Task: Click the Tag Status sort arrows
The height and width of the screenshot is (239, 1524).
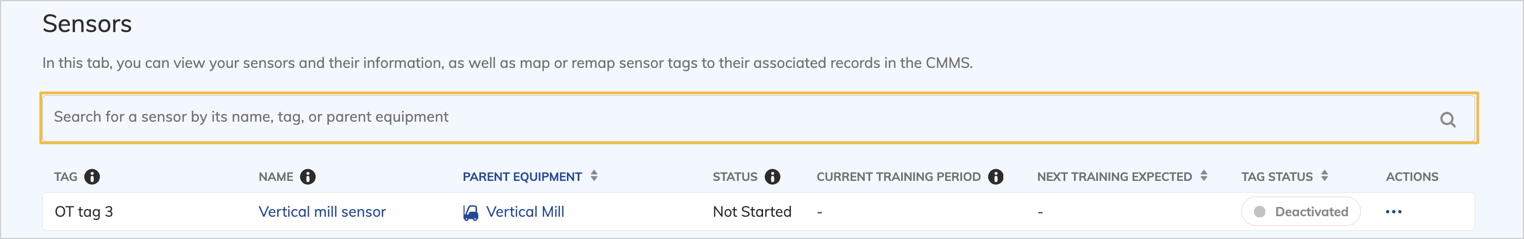Action: 1324,175
